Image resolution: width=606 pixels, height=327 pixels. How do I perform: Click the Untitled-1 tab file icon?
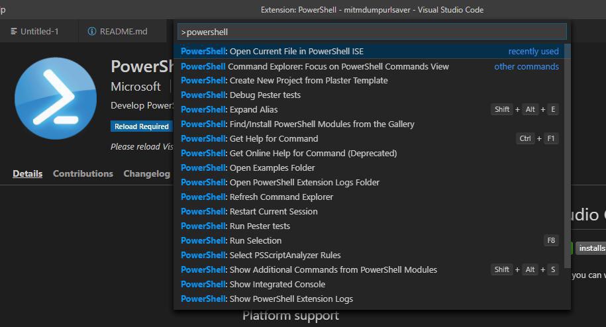click(14, 31)
